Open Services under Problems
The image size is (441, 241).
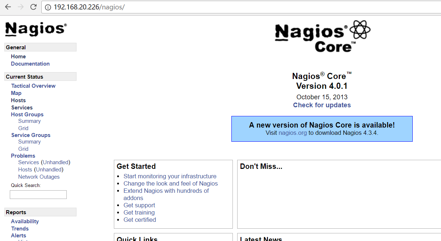click(28, 162)
